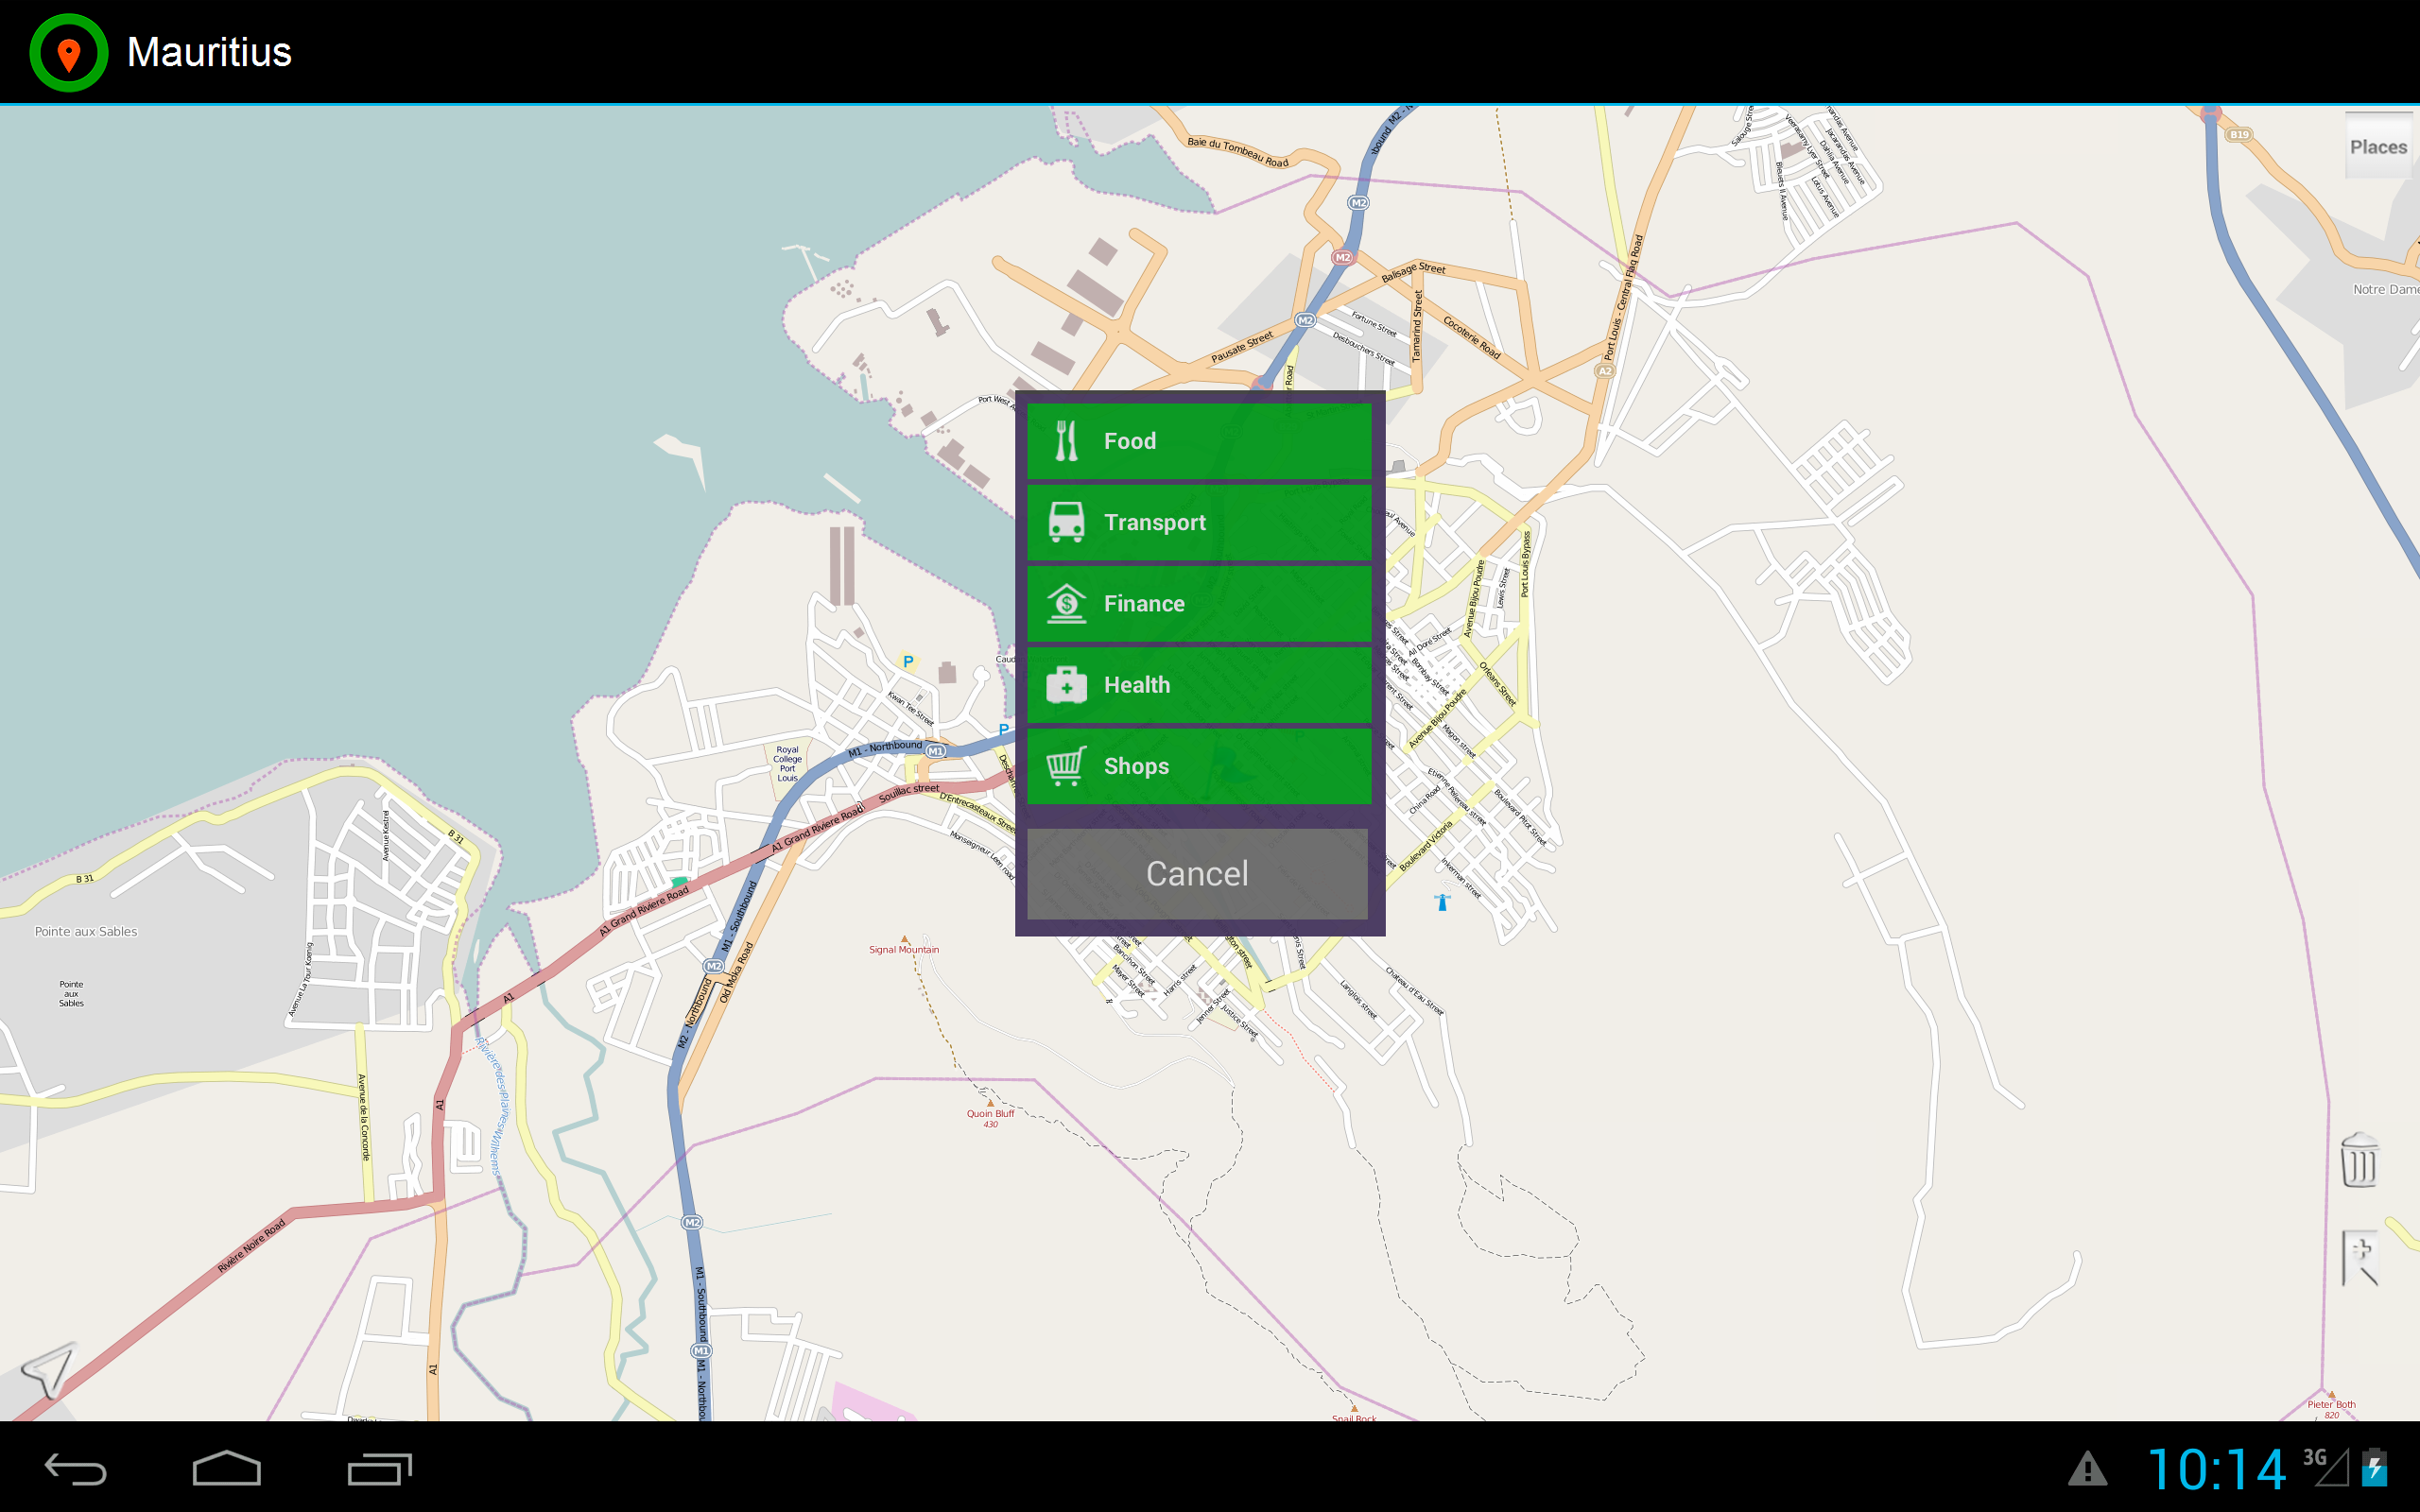Choose Transport from the category list
Screen dimensions: 2420x1512
tap(1197, 522)
